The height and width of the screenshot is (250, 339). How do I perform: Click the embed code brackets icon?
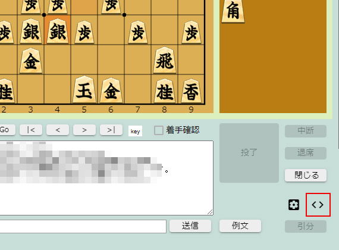coord(318,205)
